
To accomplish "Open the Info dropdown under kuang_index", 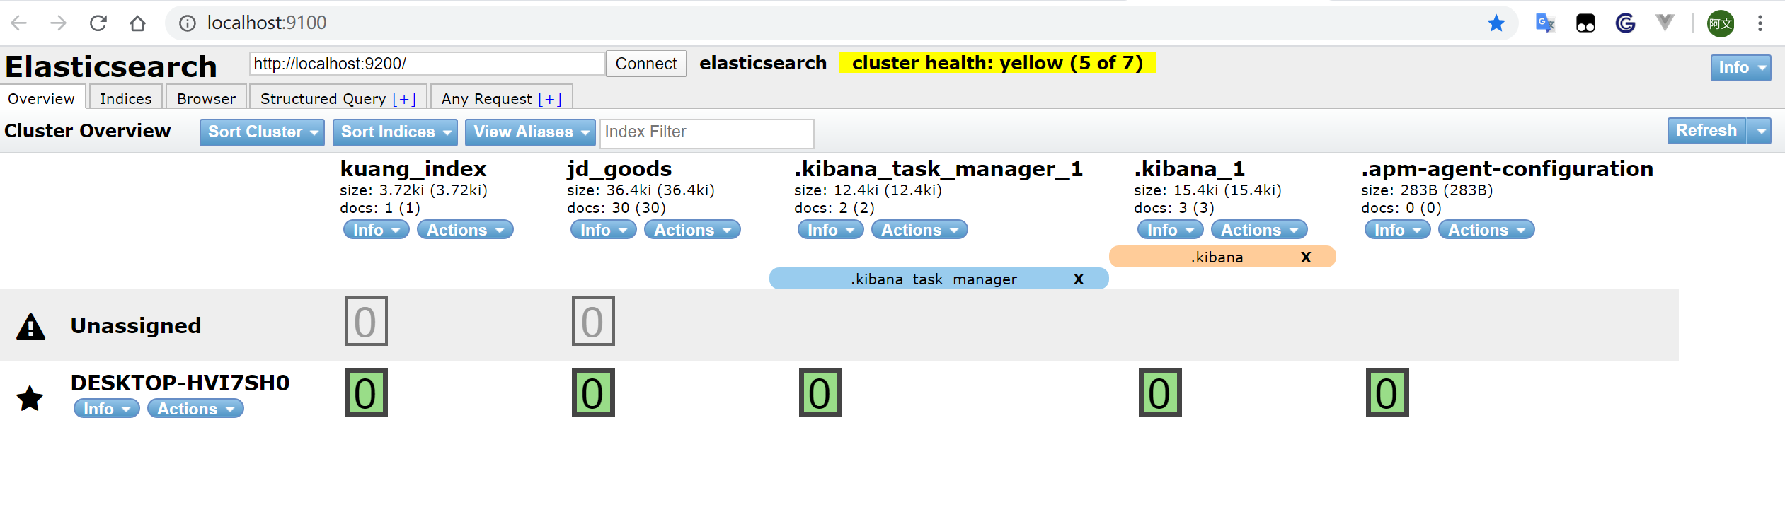I will point(375,229).
